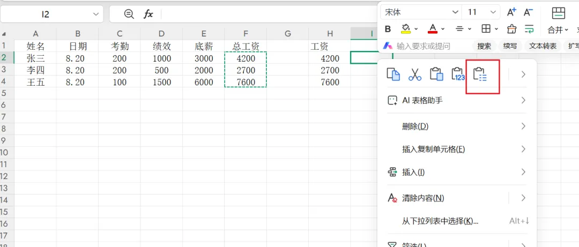Expand more paste options arrow
The width and height of the screenshot is (579, 247).
tap(523, 74)
